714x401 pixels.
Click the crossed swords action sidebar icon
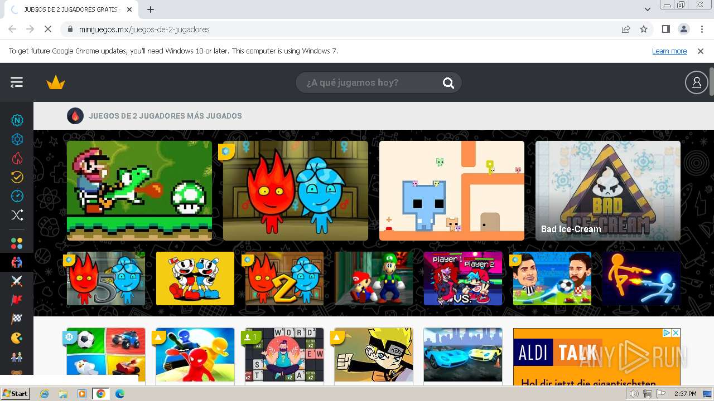point(17,281)
